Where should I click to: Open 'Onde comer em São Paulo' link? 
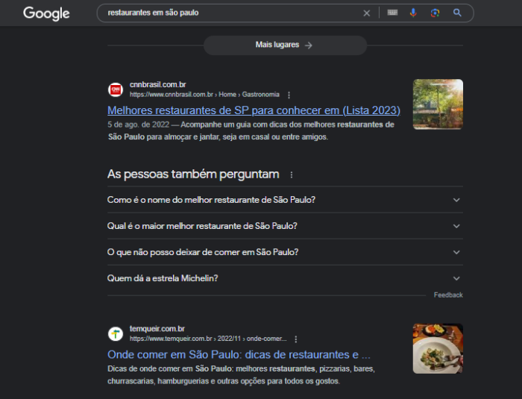(239, 354)
